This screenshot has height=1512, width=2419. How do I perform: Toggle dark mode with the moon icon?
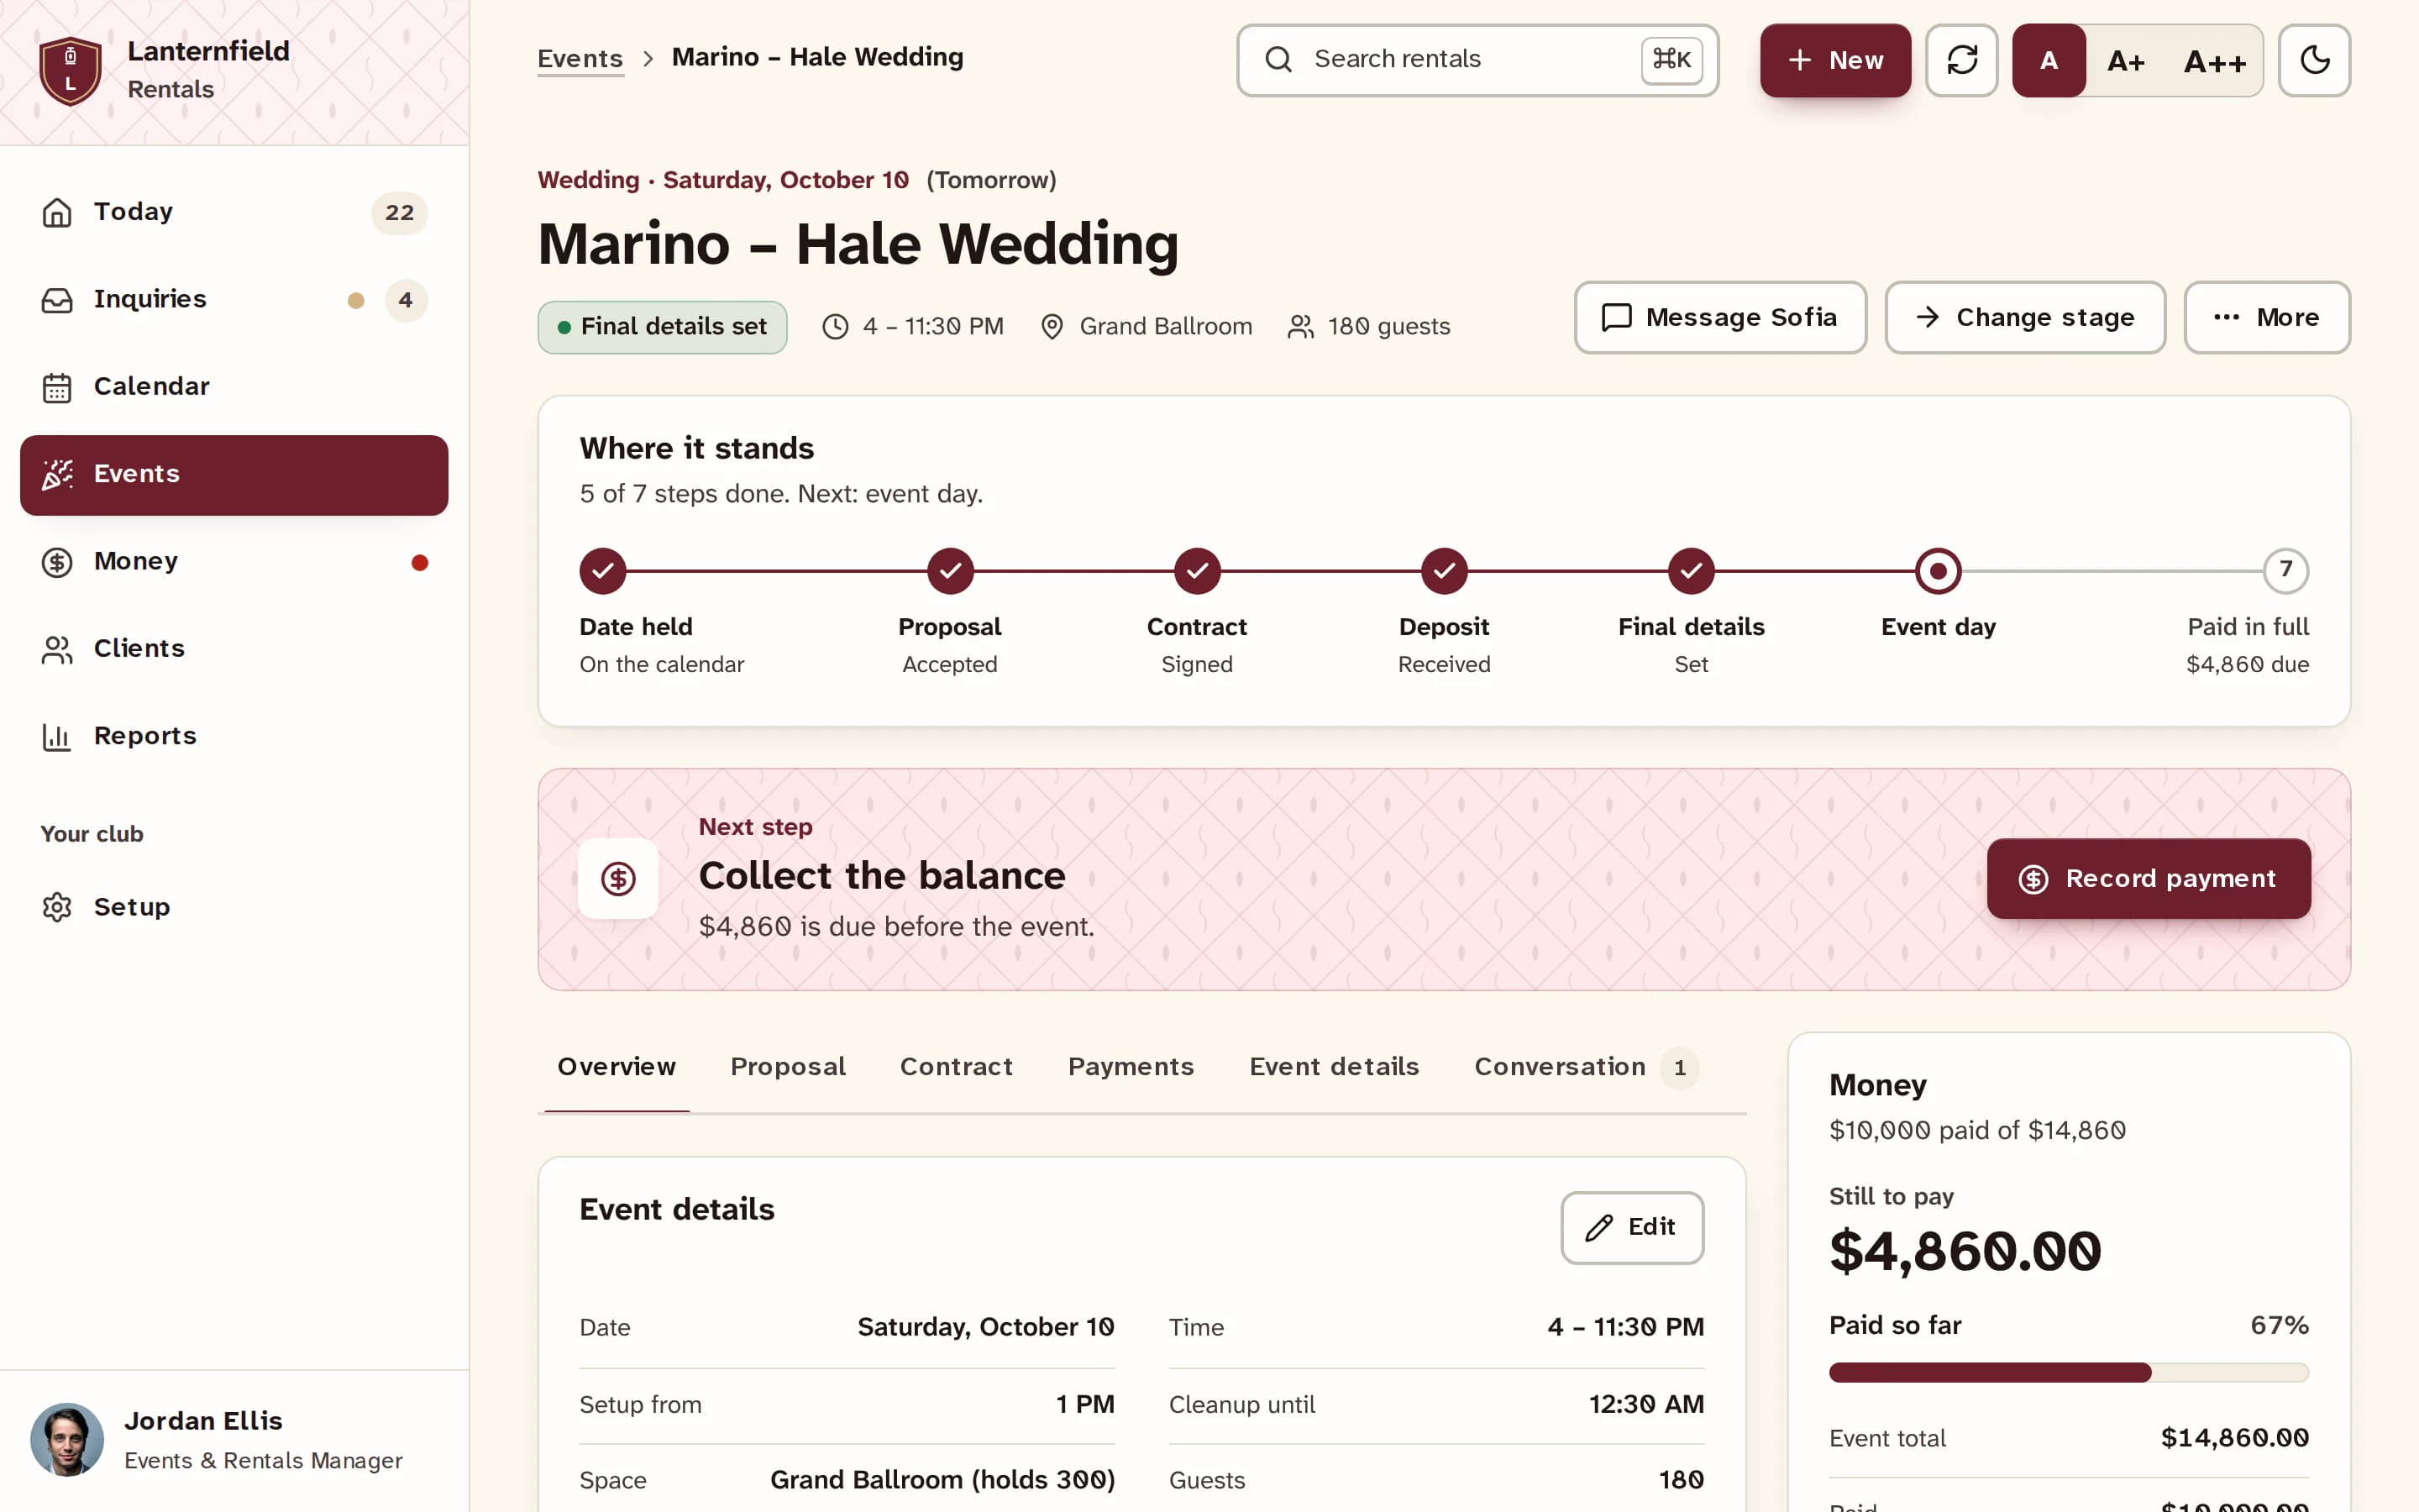pyautogui.click(x=2314, y=60)
